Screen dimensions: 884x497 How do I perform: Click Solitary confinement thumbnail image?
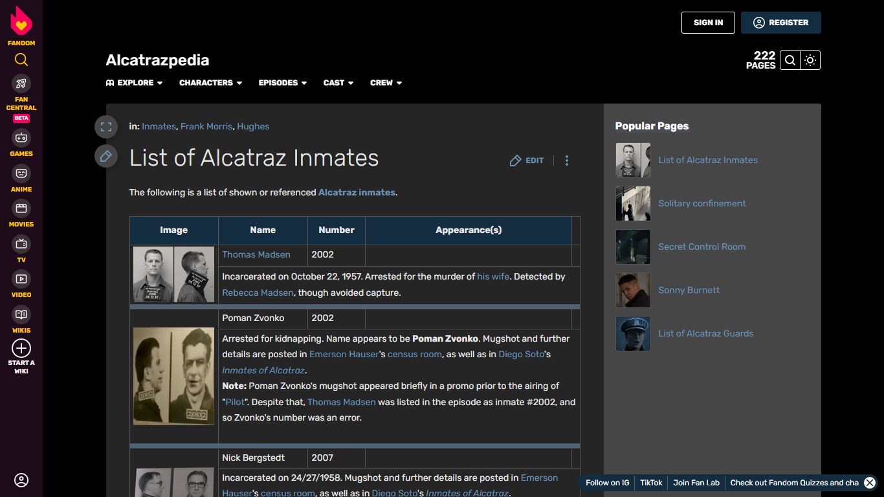(x=633, y=203)
